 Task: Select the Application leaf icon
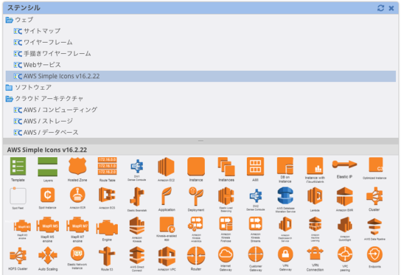point(167,196)
